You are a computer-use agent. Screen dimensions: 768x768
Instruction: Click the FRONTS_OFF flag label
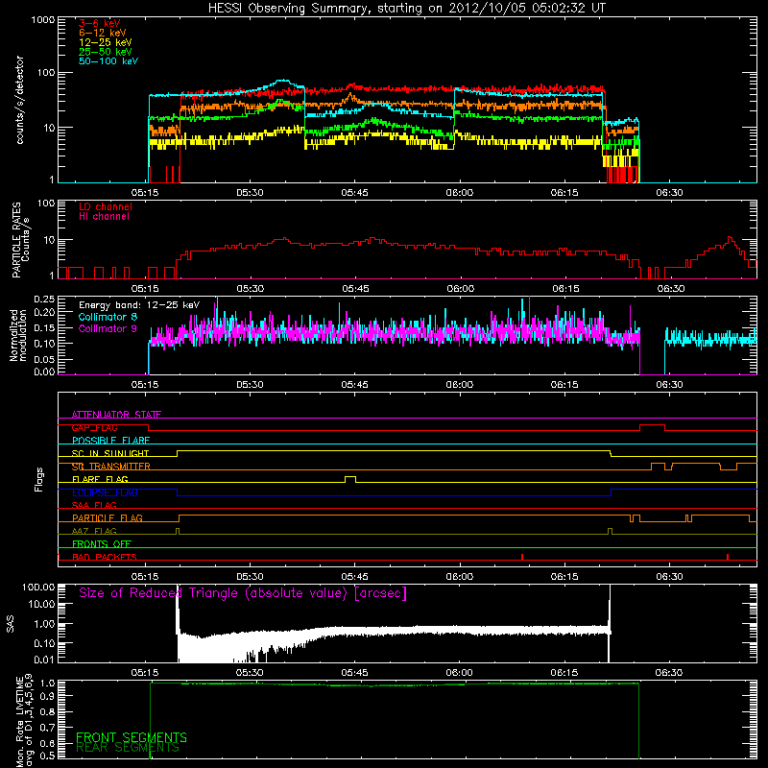(x=102, y=544)
